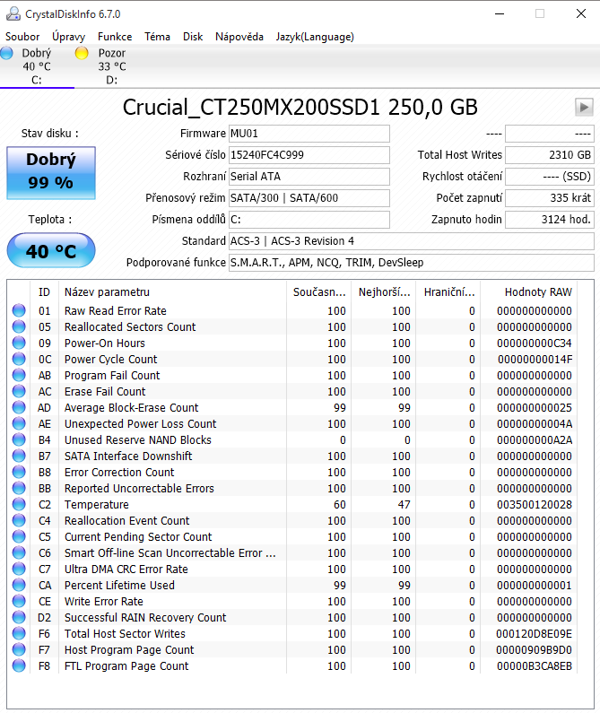Click the 40 °C temperature indicator
600x713 pixels.
coord(51,250)
